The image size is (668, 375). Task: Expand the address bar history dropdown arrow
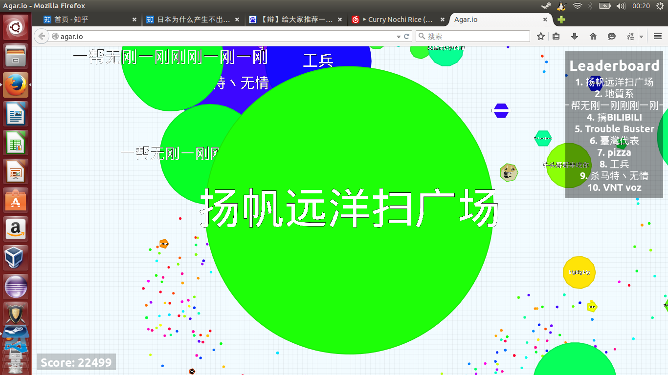click(x=398, y=36)
